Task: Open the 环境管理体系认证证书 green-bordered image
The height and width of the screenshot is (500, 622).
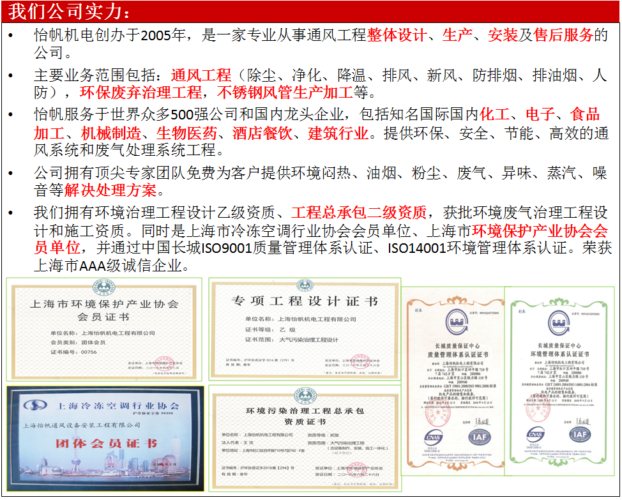Action: (559, 381)
